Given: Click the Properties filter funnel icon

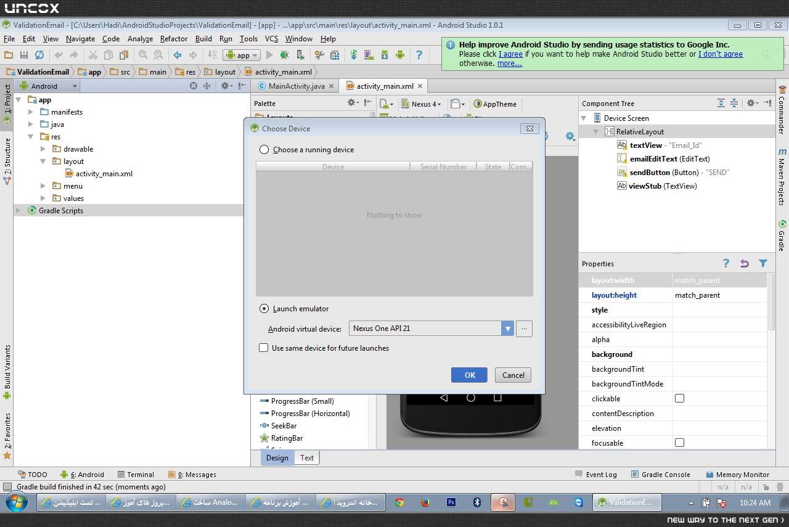Looking at the screenshot, I should pyautogui.click(x=763, y=263).
